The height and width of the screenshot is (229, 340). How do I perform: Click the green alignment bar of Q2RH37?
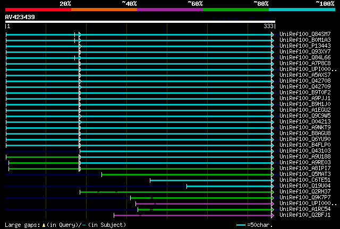click(x=176, y=192)
